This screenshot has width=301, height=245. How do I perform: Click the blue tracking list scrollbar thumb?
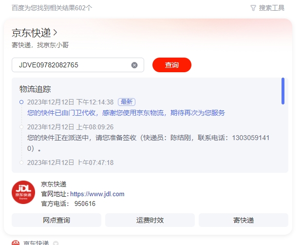283,91
